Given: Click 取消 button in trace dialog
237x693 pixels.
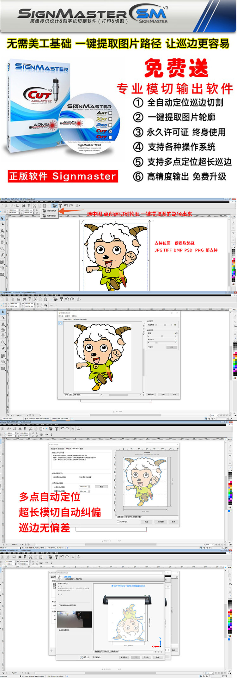Looking at the screenshot, I should click(174, 394).
